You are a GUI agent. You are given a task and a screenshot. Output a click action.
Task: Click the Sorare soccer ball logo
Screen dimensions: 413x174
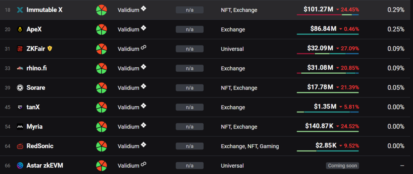pos(20,88)
